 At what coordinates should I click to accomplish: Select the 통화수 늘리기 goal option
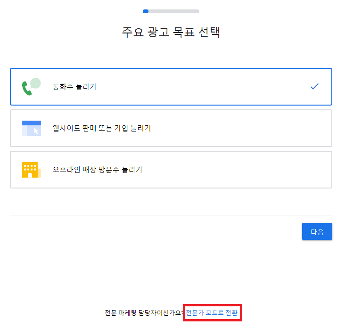171,87
